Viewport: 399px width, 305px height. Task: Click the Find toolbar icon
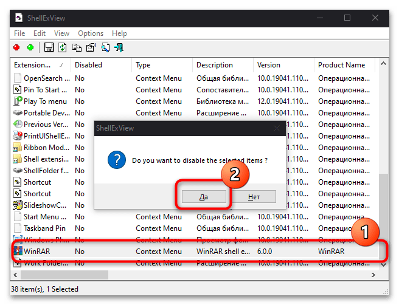pos(105,47)
